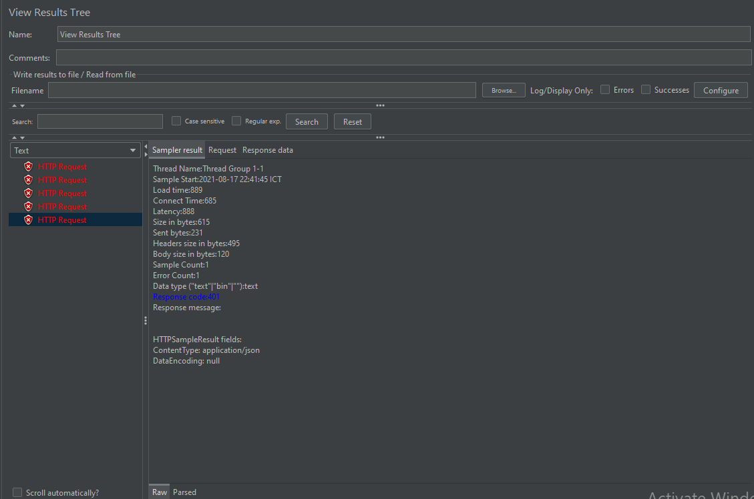The height and width of the screenshot is (499, 754).
Task: Click the error shield on the selected HTTP Request
Action: 27,219
